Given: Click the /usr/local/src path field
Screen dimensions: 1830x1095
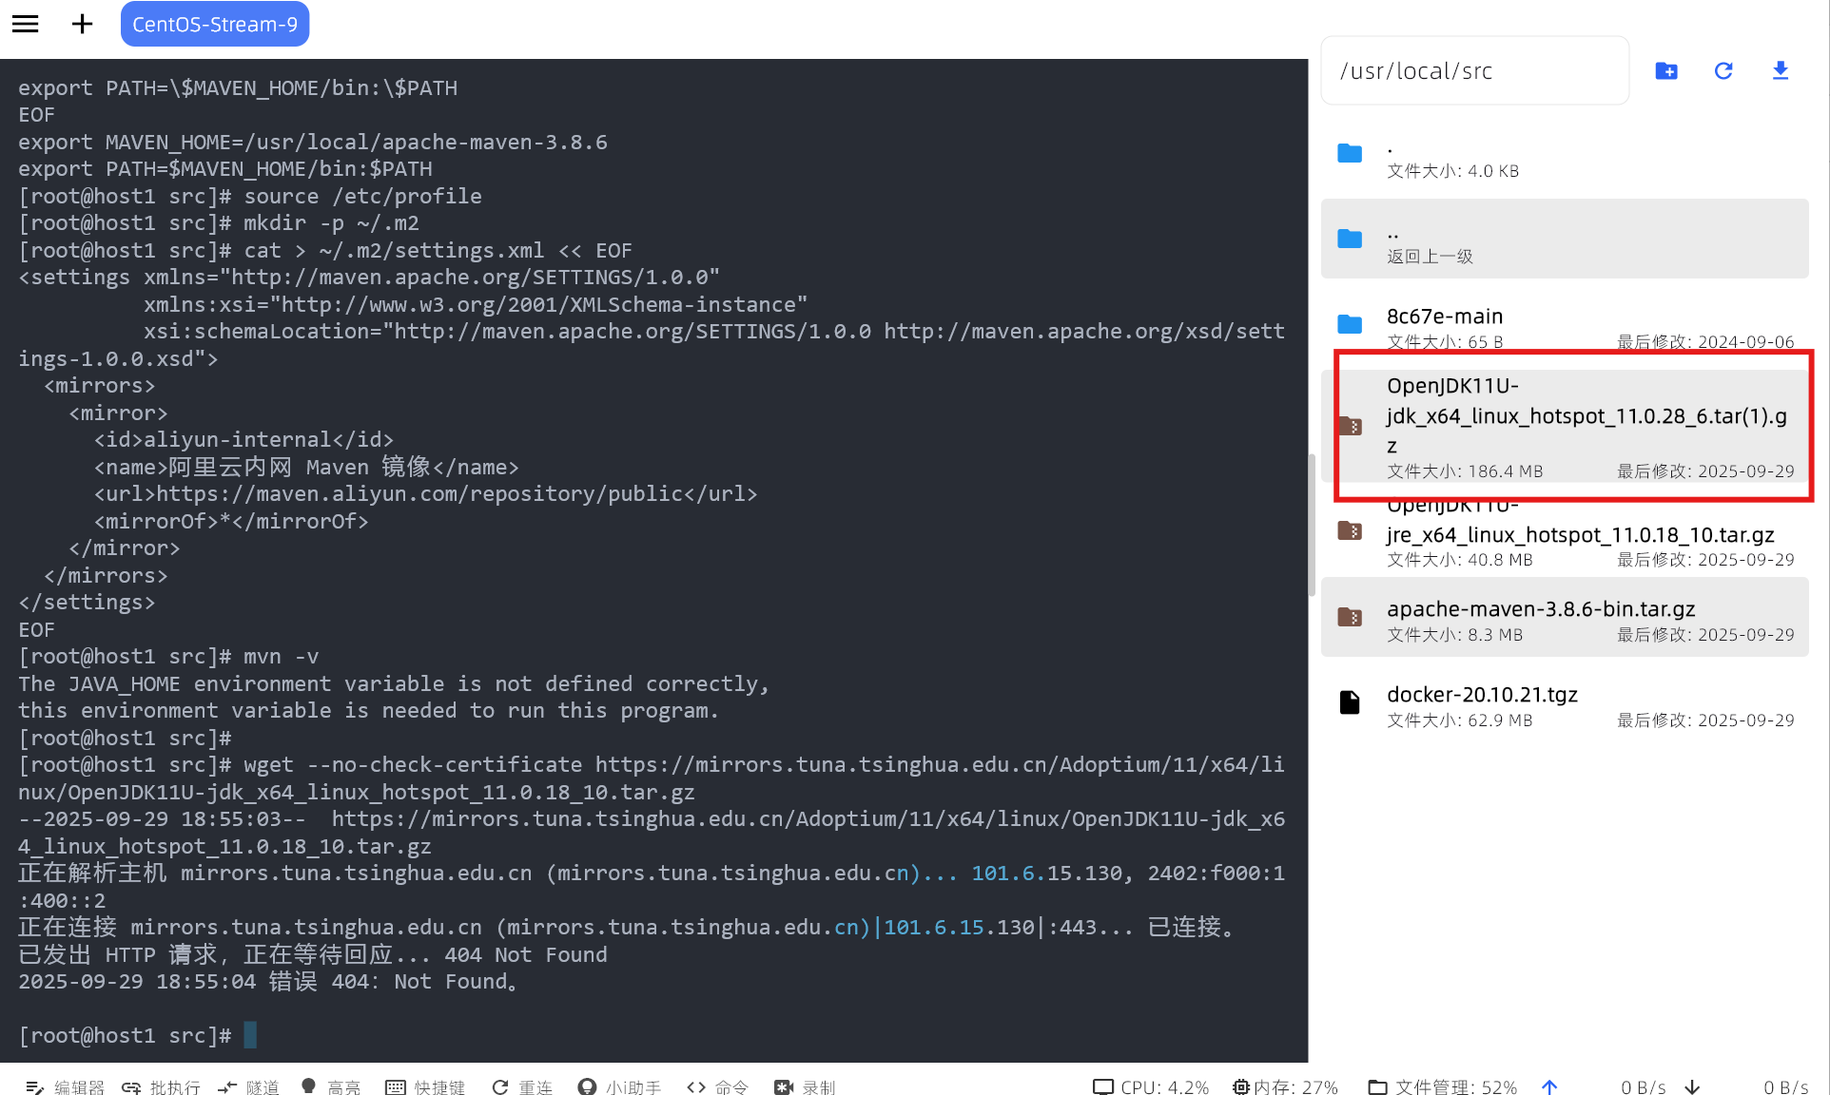Looking at the screenshot, I should 1474,71.
